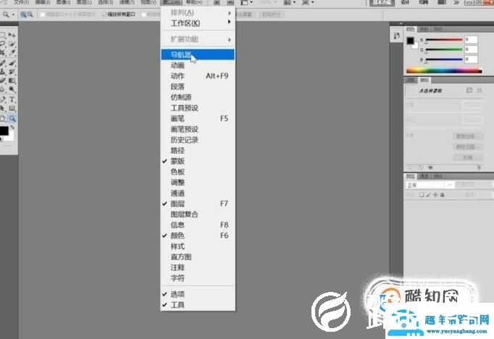This screenshot has height=339, width=494.
Task: Select the Path Selection arrow tool
Action: [2, 109]
